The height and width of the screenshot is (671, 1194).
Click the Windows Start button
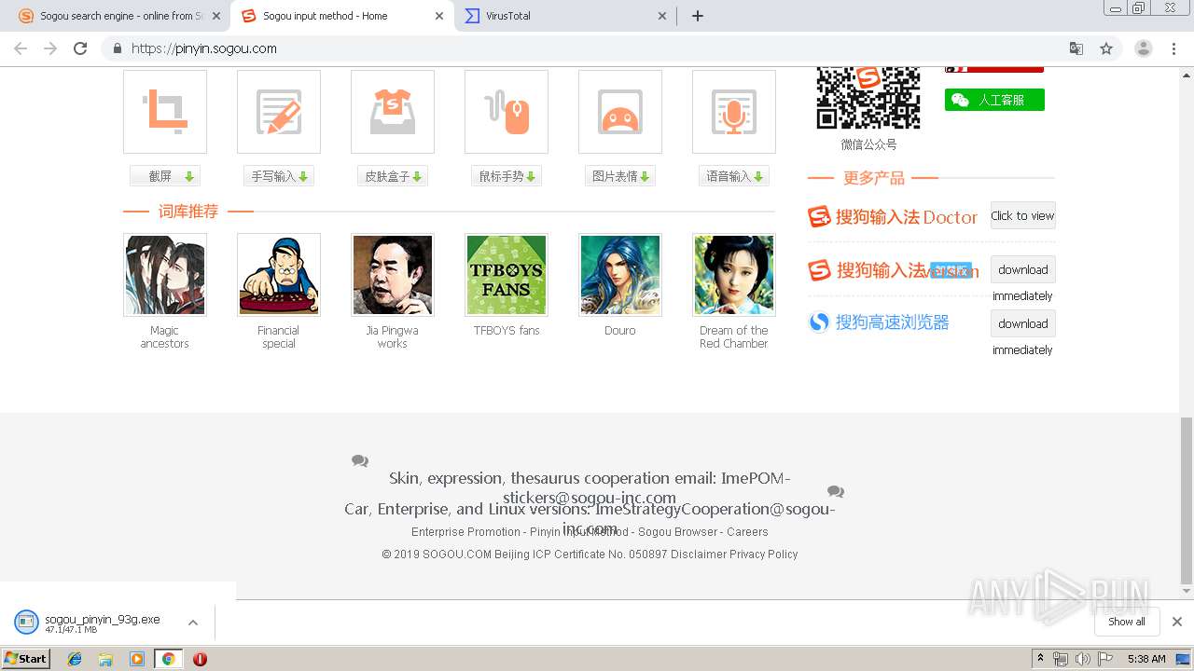click(x=26, y=658)
